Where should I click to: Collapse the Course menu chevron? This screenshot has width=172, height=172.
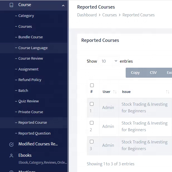63,5
